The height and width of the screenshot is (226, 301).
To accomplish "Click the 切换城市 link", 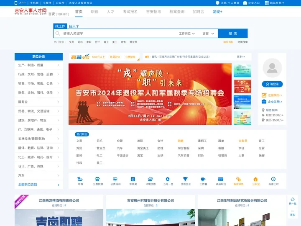I will (x=62, y=14).
